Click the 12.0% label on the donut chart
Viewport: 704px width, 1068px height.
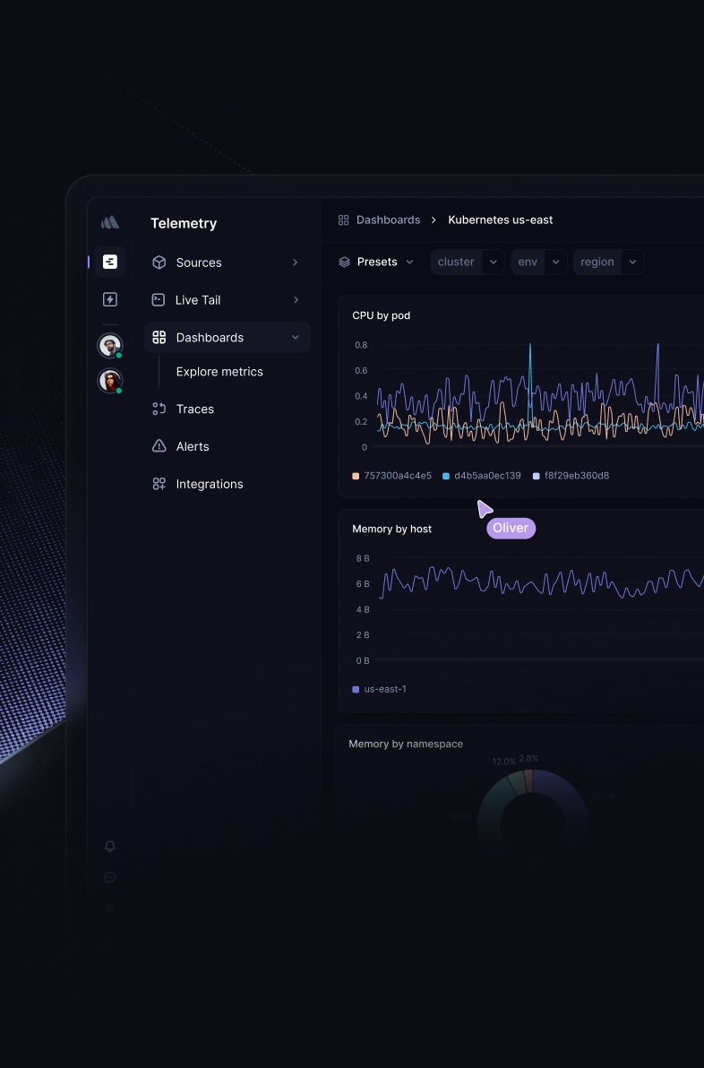pos(504,762)
